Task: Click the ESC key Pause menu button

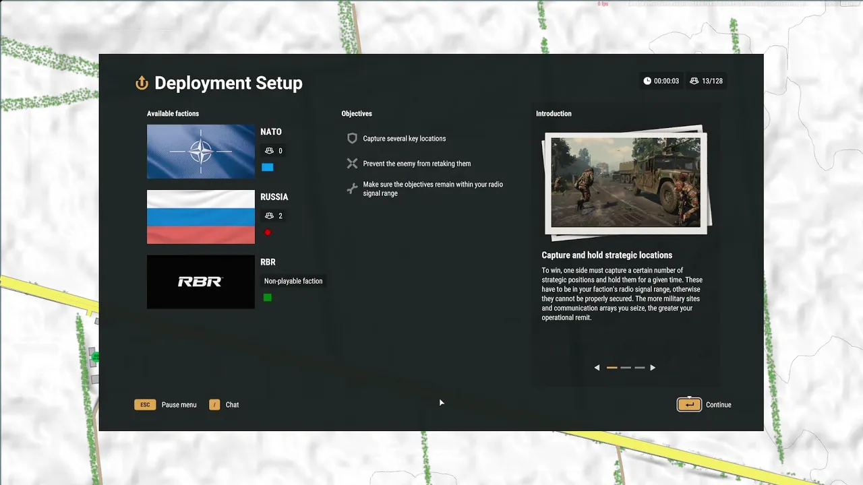Action: (x=145, y=405)
